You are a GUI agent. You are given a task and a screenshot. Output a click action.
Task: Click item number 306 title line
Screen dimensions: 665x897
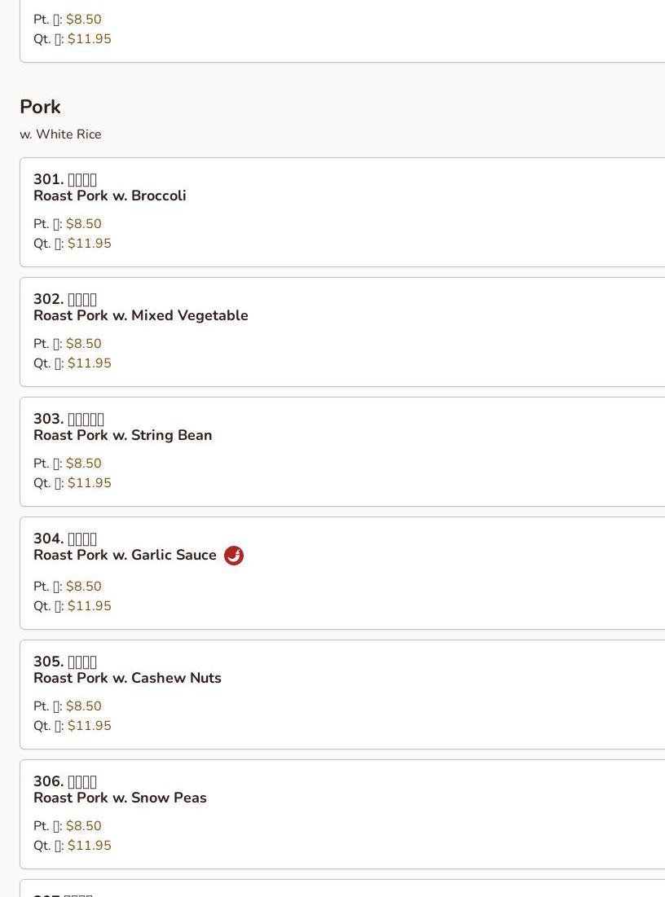(x=65, y=781)
